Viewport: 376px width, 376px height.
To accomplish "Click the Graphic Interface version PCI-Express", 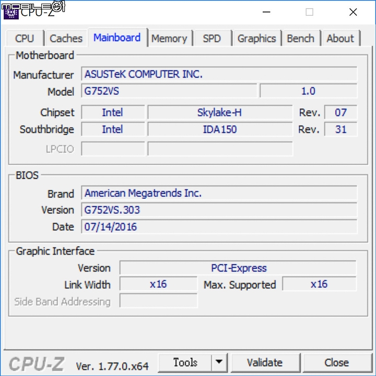I will [x=238, y=268].
